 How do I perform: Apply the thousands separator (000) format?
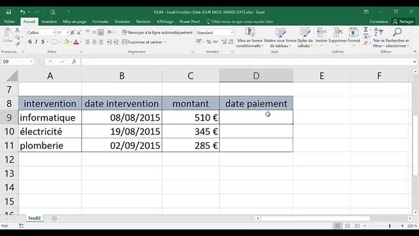(x=215, y=42)
